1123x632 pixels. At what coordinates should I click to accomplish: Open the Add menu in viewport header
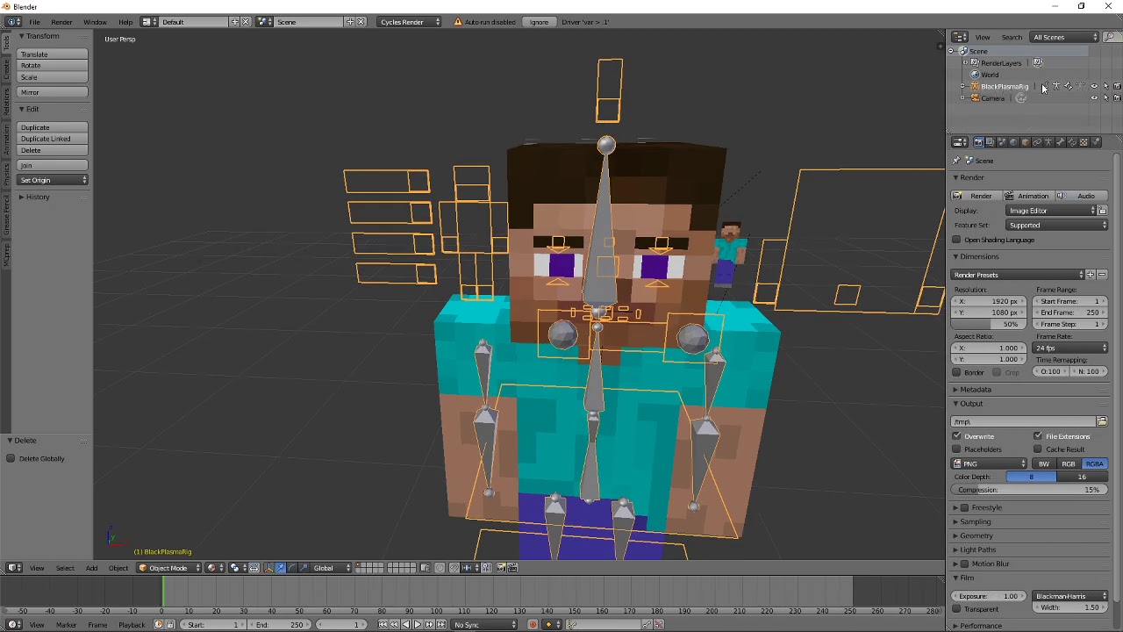pyautogui.click(x=91, y=568)
